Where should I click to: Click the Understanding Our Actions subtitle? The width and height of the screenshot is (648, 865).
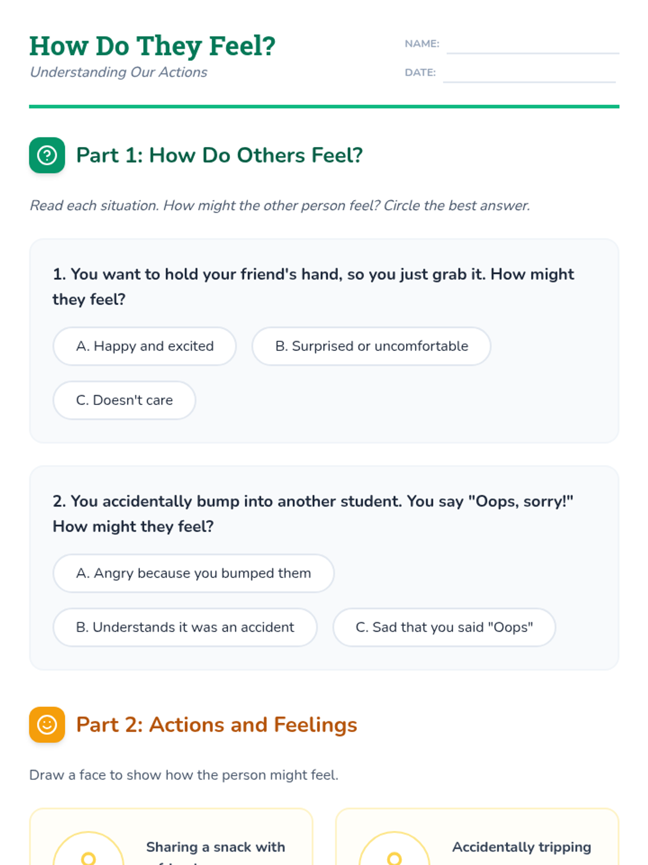pyautogui.click(x=119, y=72)
